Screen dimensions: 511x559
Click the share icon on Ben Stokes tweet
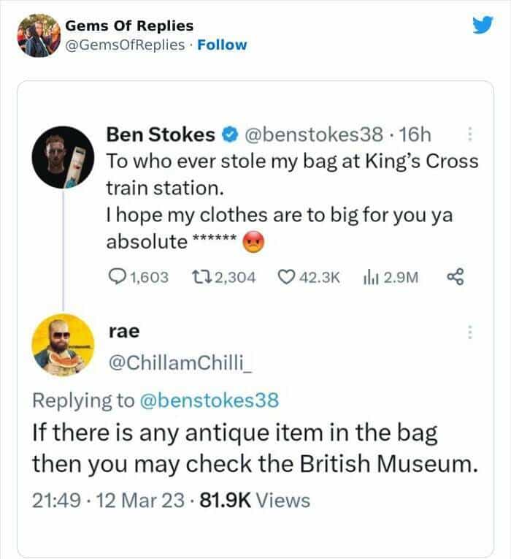456,277
